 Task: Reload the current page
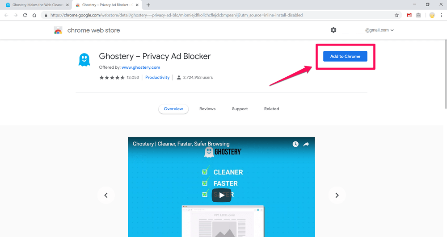pyautogui.click(x=25, y=15)
